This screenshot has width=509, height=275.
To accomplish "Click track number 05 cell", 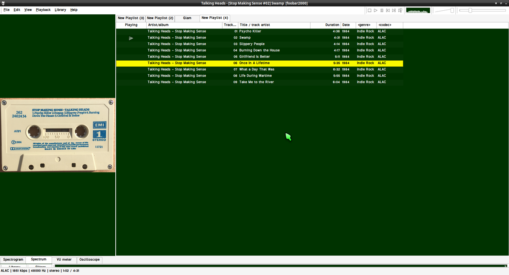I will [235, 57].
